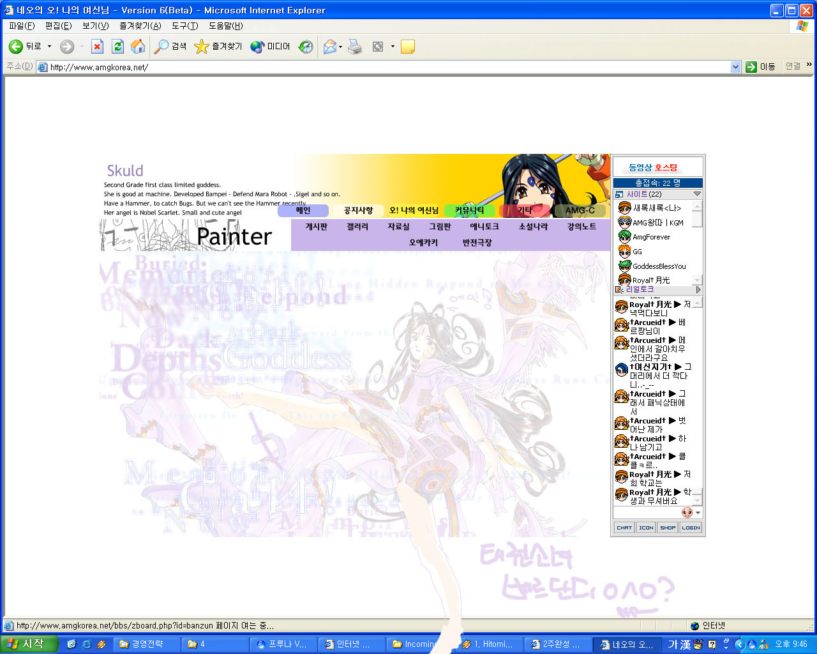Open the back history dropdown arrow
This screenshot has width=817, height=654.
pyautogui.click(x=49, y=47)
